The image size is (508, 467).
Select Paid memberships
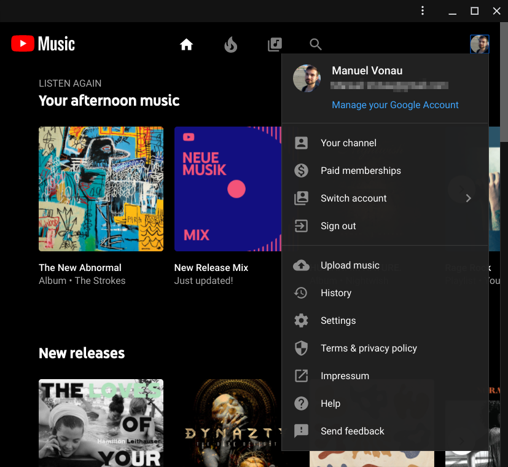(361, 170)
